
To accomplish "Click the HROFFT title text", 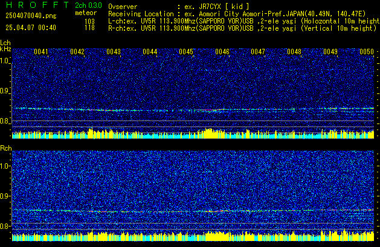I will [37, 5].
